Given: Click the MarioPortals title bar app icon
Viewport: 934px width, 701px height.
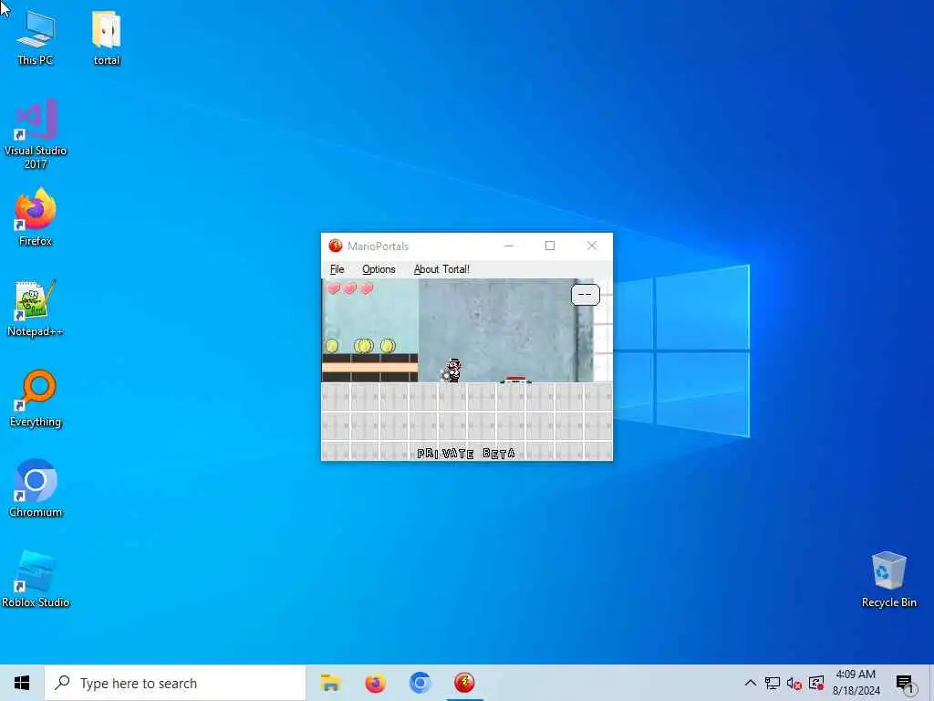Looking at the screenshot, I should point(336,246).
